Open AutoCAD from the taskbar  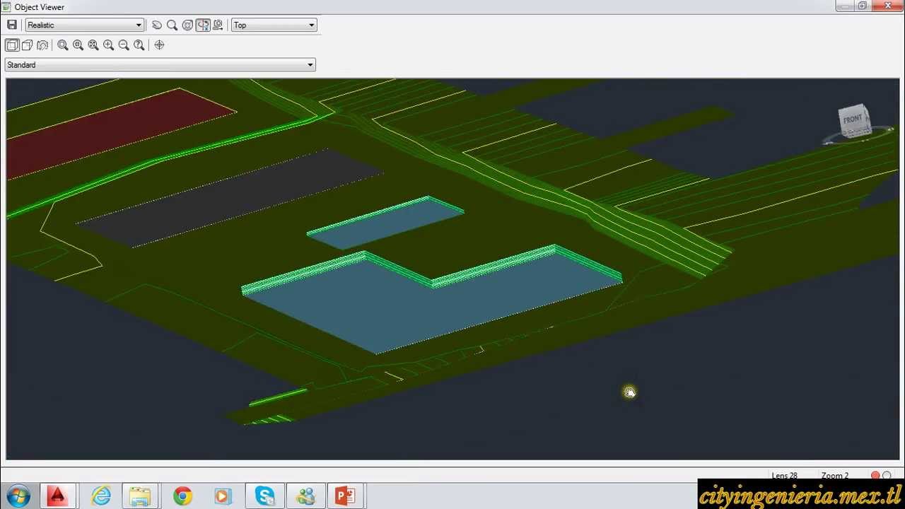coord(57,496)
